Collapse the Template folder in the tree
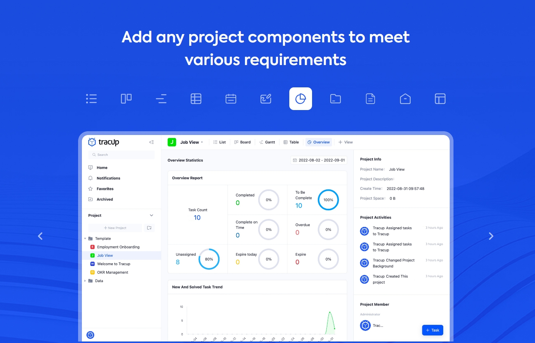535x343 pixels. coord(85,239)
